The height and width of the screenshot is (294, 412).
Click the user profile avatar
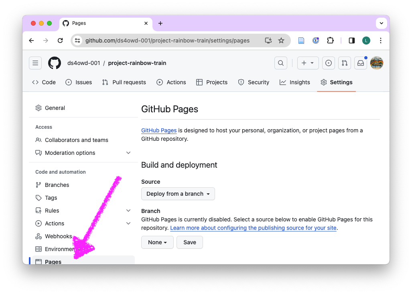click(x=376, y=63)
